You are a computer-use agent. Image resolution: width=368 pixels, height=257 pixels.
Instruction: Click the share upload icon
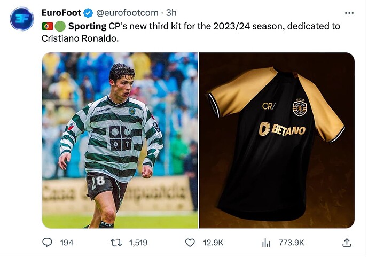pyautogui.click(x=347, y=243)
